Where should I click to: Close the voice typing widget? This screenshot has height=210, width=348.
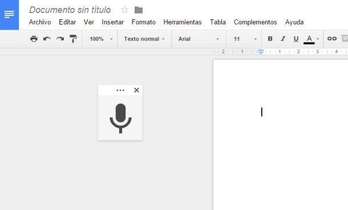tap(136, 90)
